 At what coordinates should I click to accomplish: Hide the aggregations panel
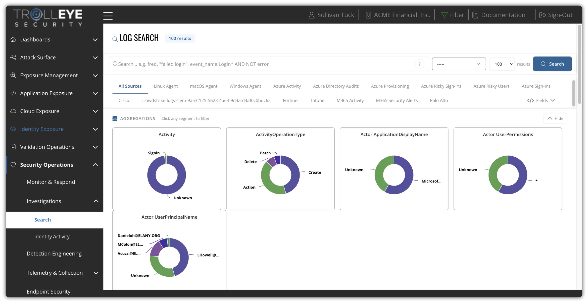pos(555,118)
